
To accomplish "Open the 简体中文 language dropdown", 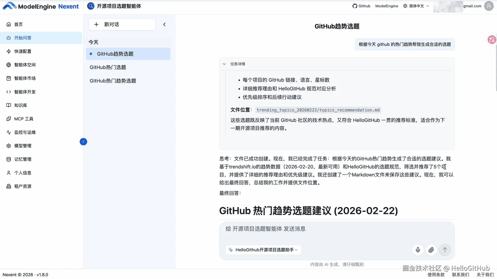I will [x=416, y=6].
